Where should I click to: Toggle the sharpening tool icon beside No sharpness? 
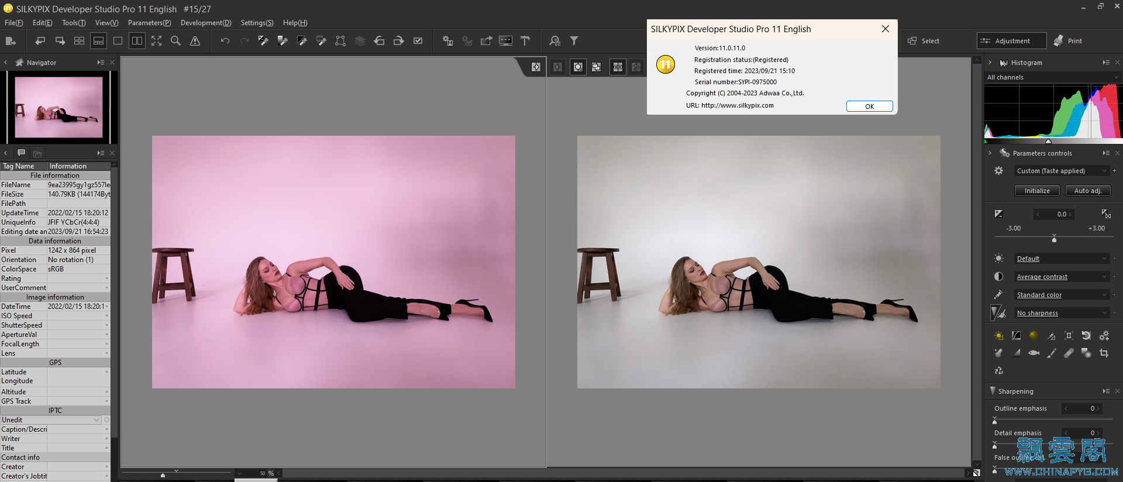click(x=998, y=313)
